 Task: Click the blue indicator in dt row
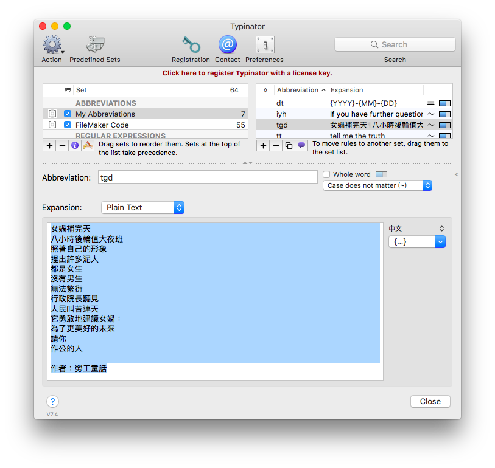pos(445,103)
